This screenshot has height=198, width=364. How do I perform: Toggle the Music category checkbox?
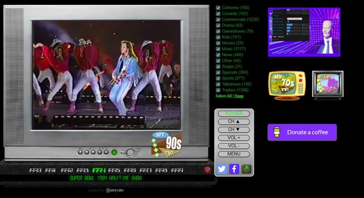click(x=218, y=49)
